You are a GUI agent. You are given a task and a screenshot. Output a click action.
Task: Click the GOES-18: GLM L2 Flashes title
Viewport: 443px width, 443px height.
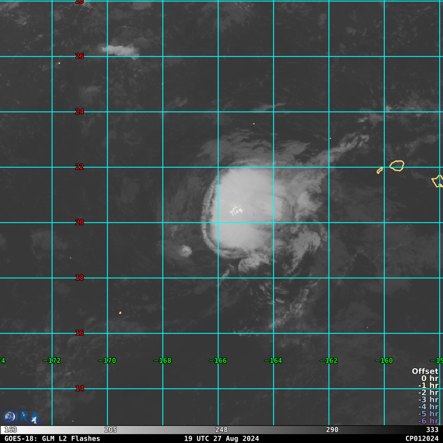pyautogui.click(x=52, y=439)
